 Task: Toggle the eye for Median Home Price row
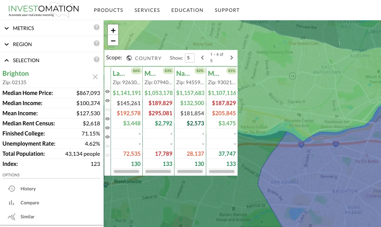pos(107,91)
